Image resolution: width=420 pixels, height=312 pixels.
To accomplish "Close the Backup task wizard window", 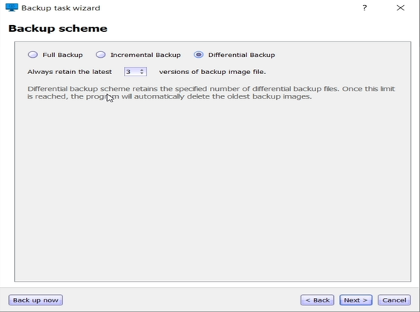I will coord(401,7).
